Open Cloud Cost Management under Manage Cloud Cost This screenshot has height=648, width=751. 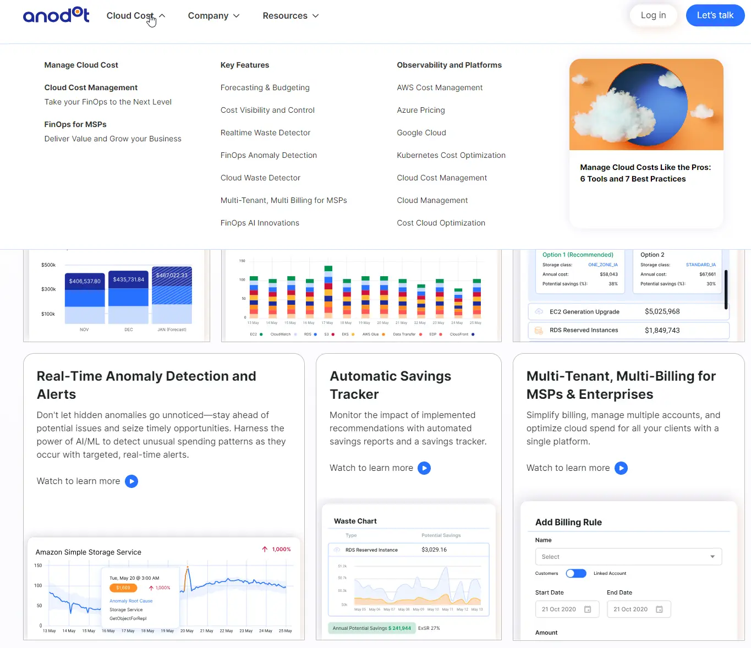point(91,87)
